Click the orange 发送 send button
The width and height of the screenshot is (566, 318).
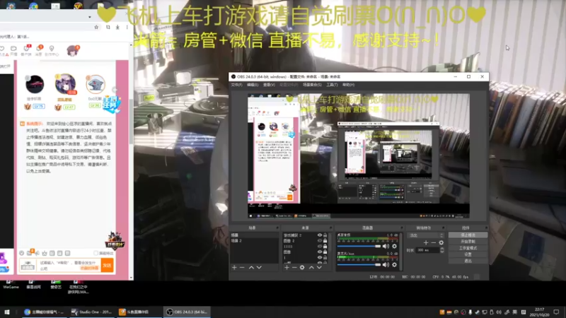point(108,266)
